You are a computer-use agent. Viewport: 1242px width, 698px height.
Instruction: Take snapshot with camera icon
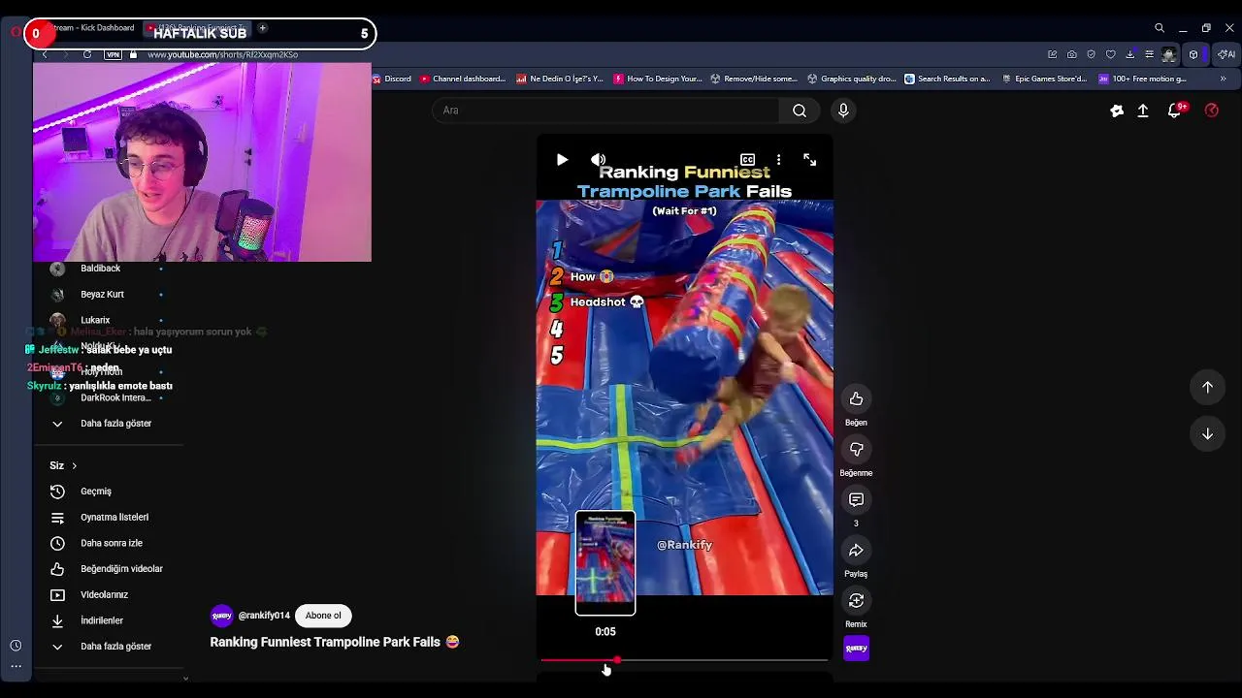tap(1072, 54)
